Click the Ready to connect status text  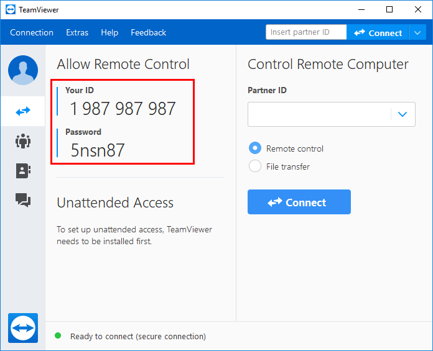138,336
